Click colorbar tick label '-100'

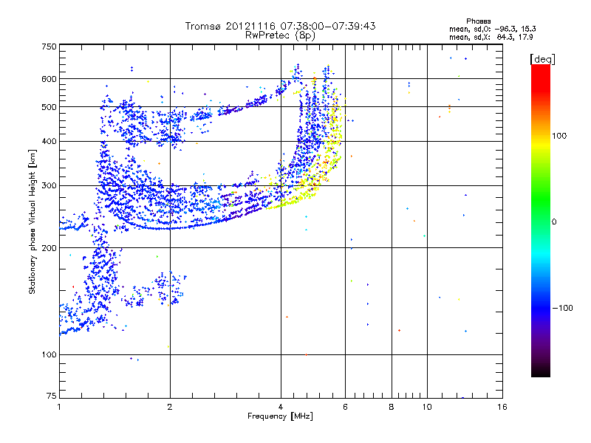coord(562,308)
